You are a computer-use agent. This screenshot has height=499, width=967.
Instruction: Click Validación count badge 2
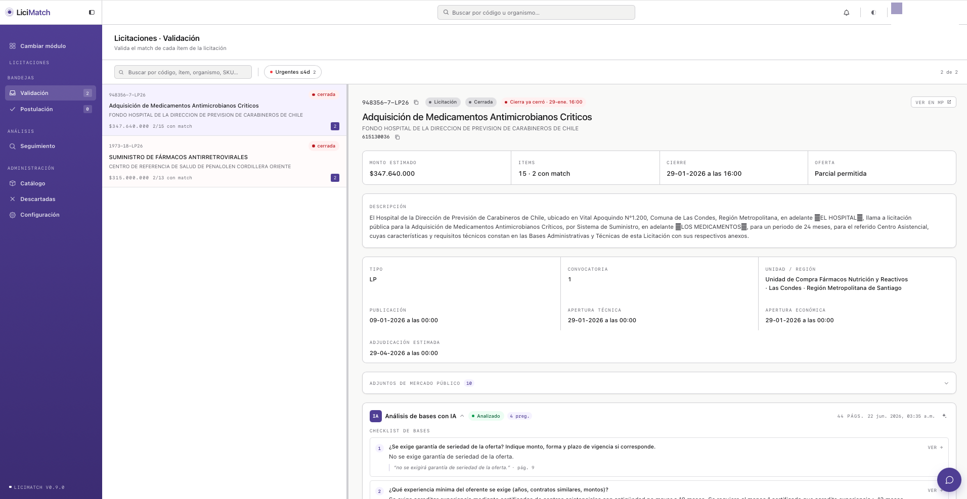tap(87, 93)
